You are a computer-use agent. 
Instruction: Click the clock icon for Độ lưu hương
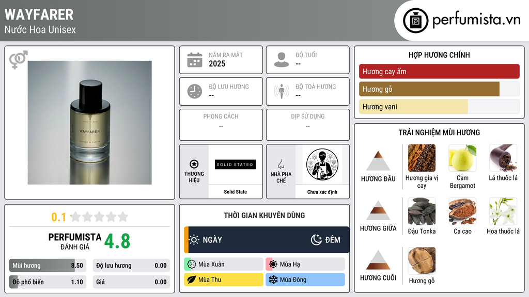click(195, 92)
